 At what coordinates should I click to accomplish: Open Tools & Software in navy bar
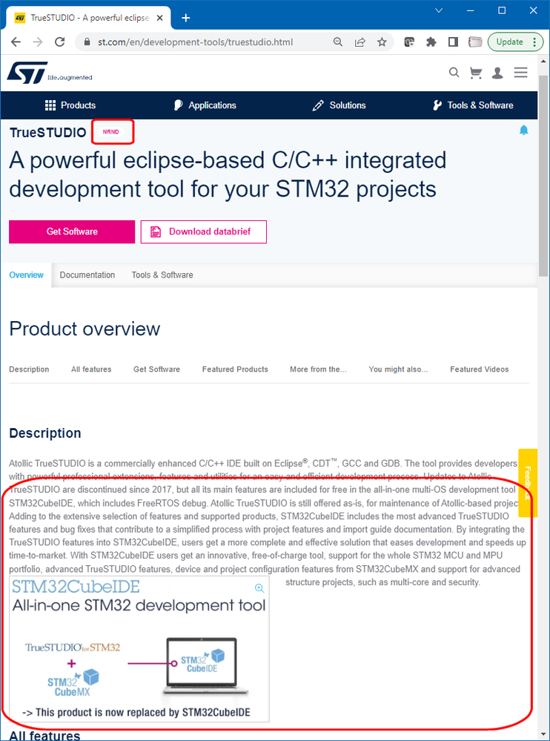(473, 105)
